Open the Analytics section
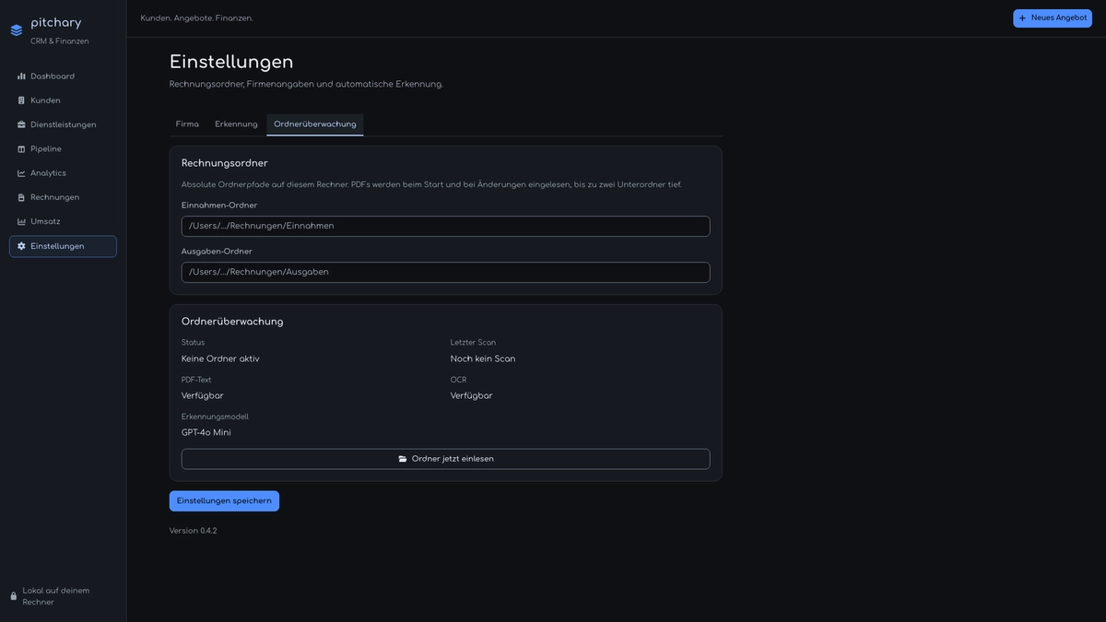This screenshot has height=622, width=1106. (63, 173)
